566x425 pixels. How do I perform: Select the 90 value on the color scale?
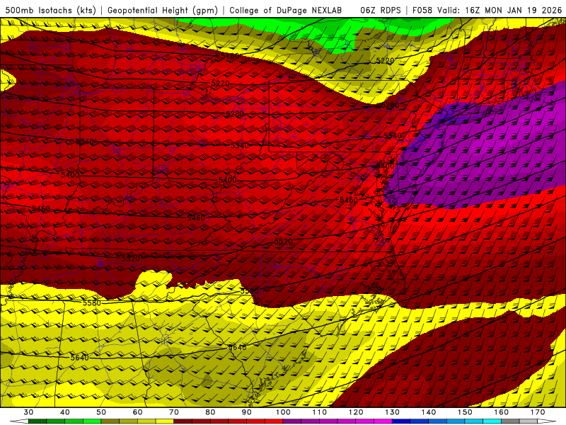pos(246,412)
